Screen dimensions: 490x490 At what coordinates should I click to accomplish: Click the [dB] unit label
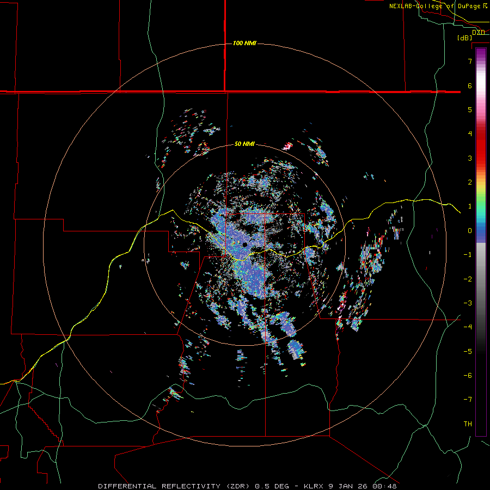tap(465, 38)
